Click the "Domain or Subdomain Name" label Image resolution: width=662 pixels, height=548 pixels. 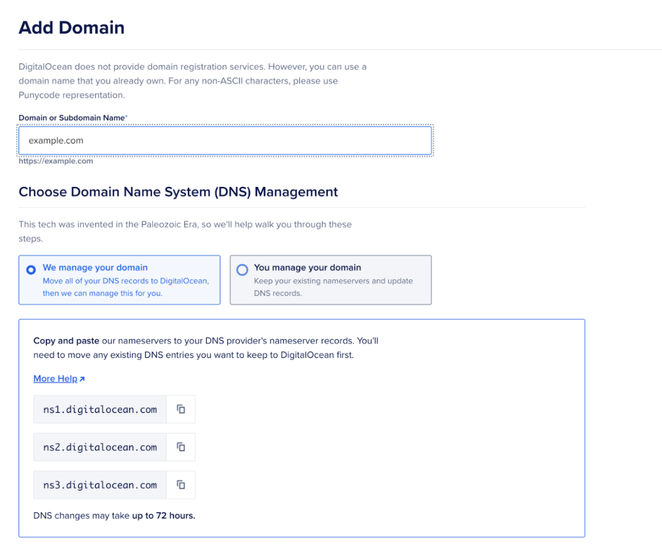point(73,118)
